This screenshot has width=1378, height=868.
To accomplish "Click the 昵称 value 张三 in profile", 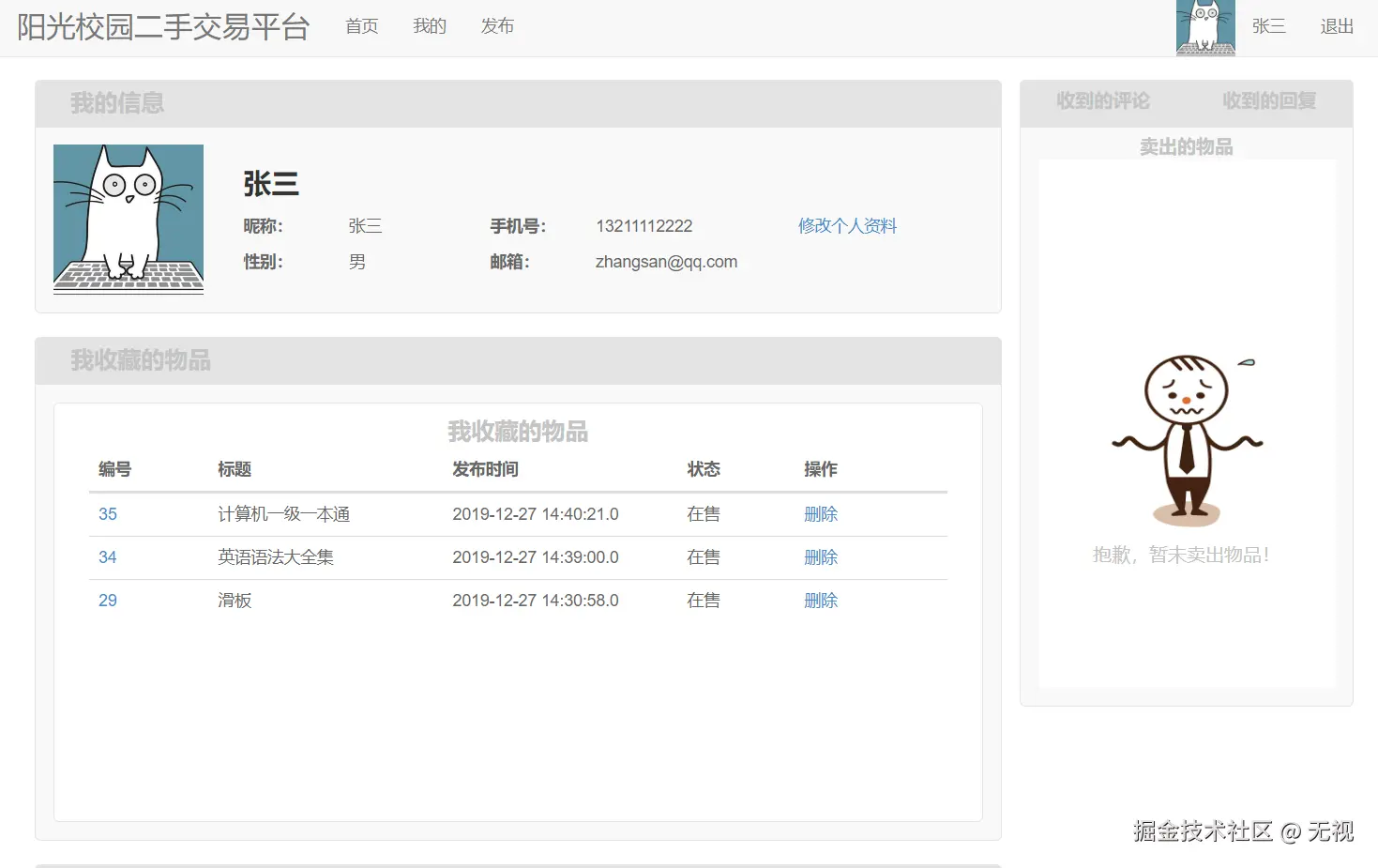I will (365, 226).
